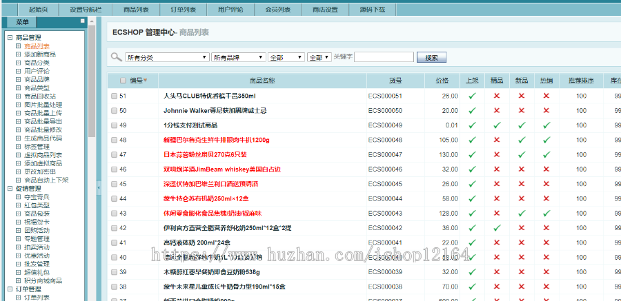Collapse the 促销管理 tree node
The height and width of the screenshot is (301, 621).
pos(10,188)
